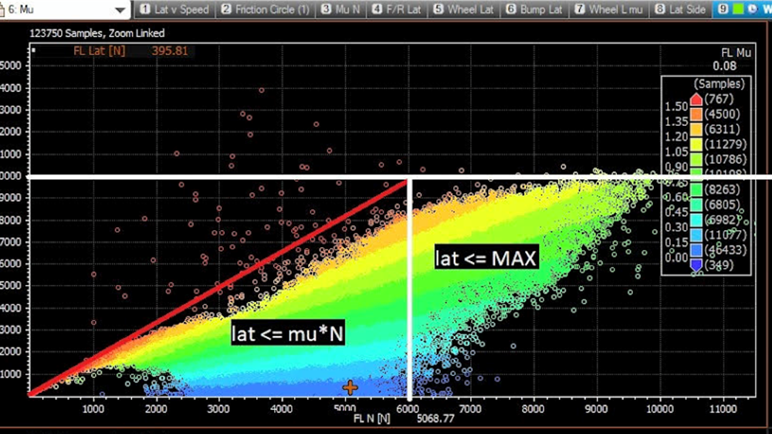
Task: Click the '6: Mu' workbook name
Action: [21, 9]
